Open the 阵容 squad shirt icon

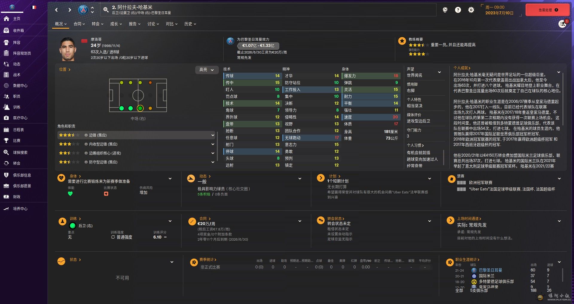pyautogui.click(x=6, y=42)
